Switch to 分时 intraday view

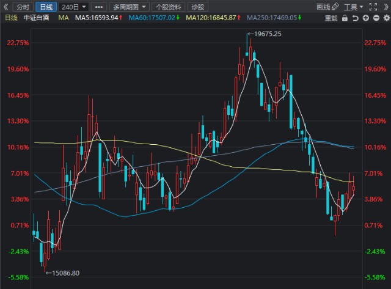23,7
